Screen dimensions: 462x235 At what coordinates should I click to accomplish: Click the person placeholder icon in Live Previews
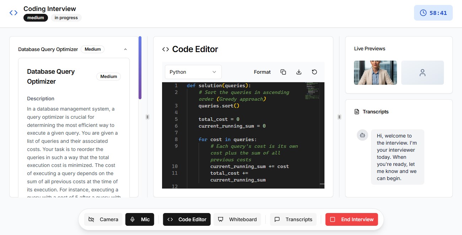pos(422,72)
